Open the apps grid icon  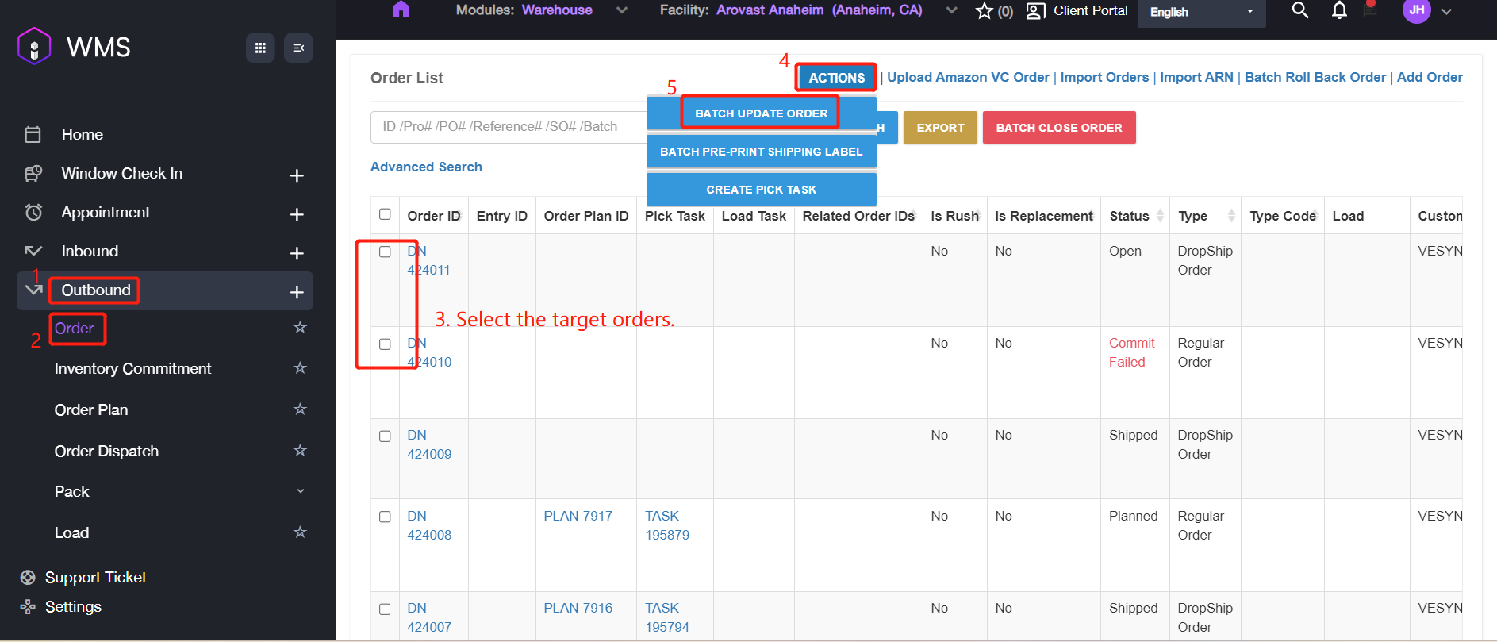[260, 48]
